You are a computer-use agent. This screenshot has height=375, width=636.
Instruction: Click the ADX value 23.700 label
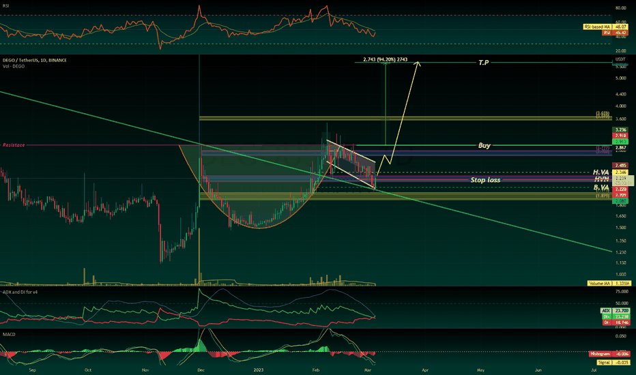(622, 310)
